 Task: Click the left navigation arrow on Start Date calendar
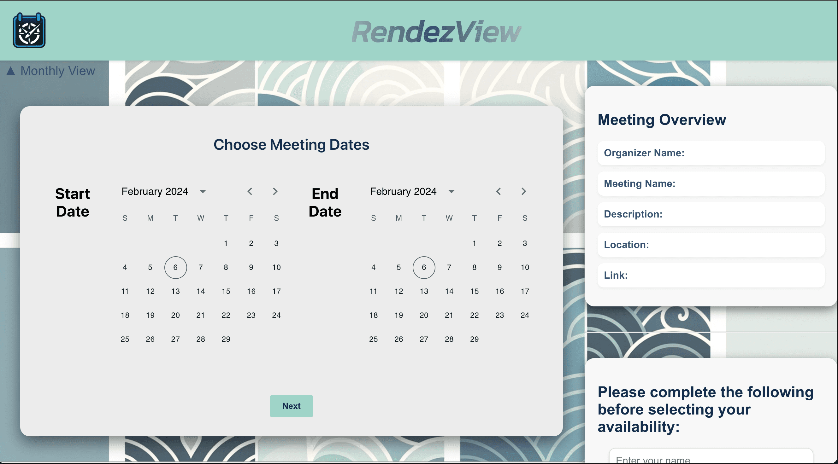click(x=250, y=191)
